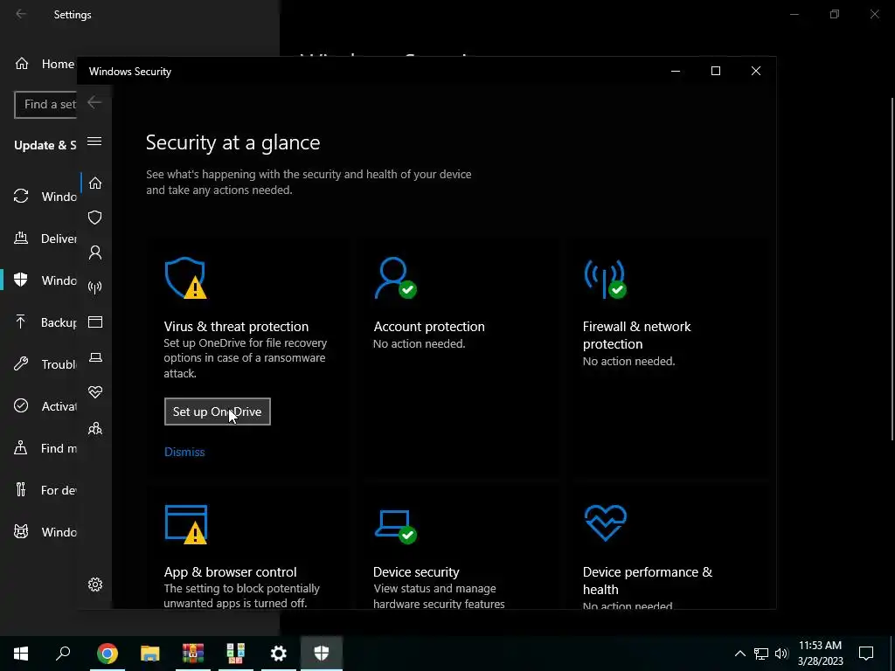Switch to Settings gear taskbar icon
Screen dimensions: 895x671
279,653
